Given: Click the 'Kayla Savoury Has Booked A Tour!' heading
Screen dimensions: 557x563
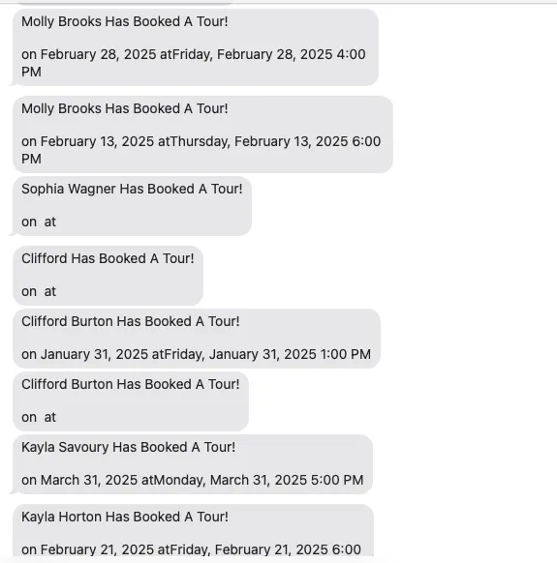Looking at the screenshot, I should point(129,447).
